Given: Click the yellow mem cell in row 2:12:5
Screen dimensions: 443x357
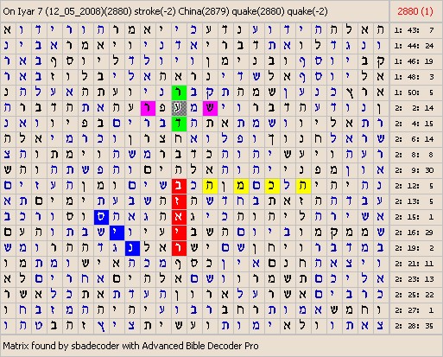Looking at the screenshot, I should pos(241,186).
